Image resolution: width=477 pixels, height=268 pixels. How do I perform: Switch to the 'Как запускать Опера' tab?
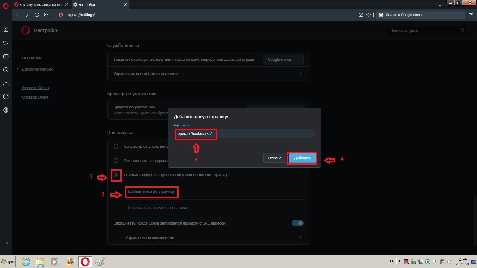41,4
